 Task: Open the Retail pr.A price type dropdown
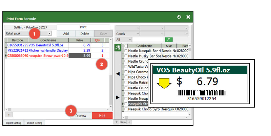coord(49,33)
